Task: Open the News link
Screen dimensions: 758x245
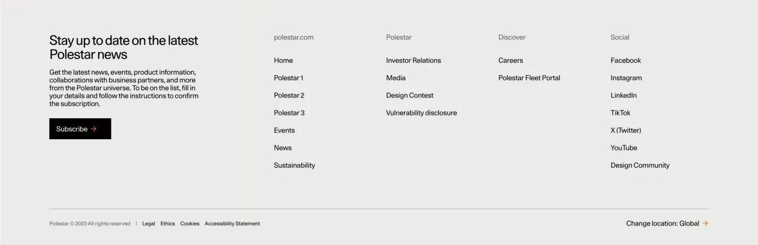Action: click(282, 148)
